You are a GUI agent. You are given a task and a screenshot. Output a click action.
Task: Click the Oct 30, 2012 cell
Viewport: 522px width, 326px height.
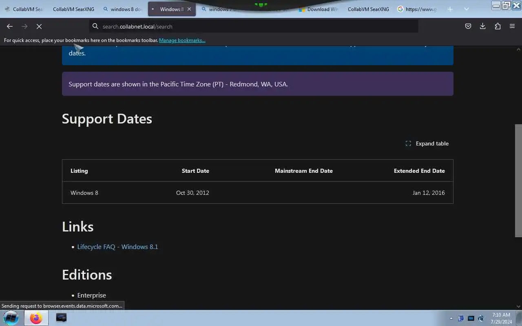point(192,193)
